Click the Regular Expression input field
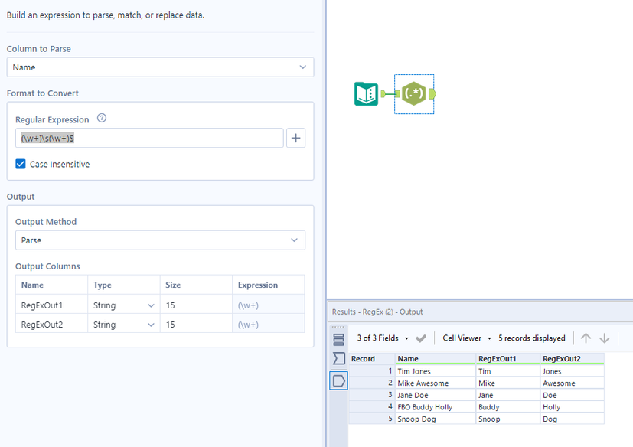Viewport: 633px width, 447px height. pos(149,138)
